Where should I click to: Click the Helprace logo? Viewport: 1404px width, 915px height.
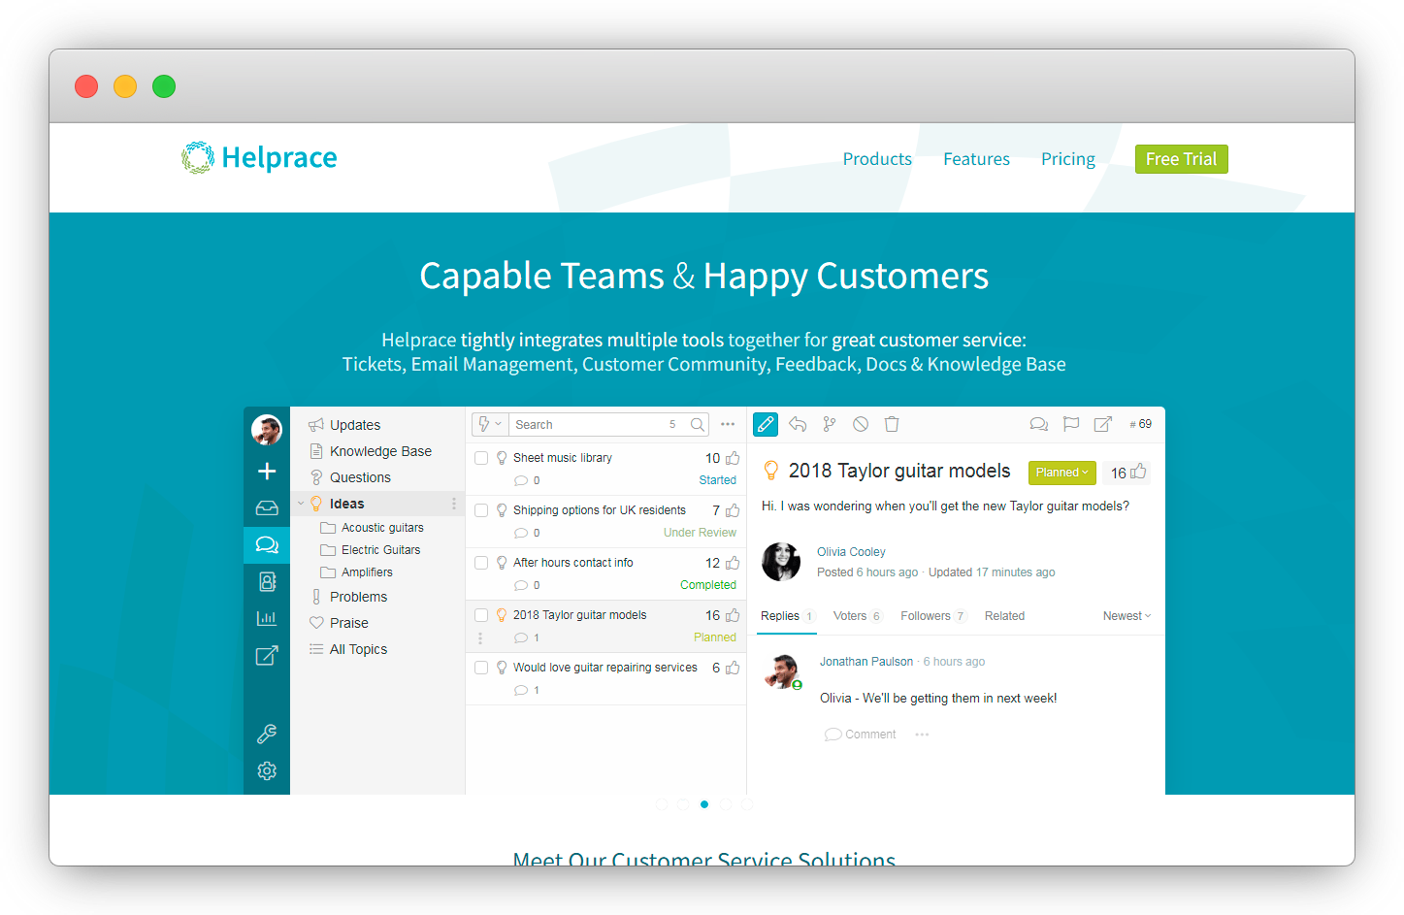(x=259, y=158)
